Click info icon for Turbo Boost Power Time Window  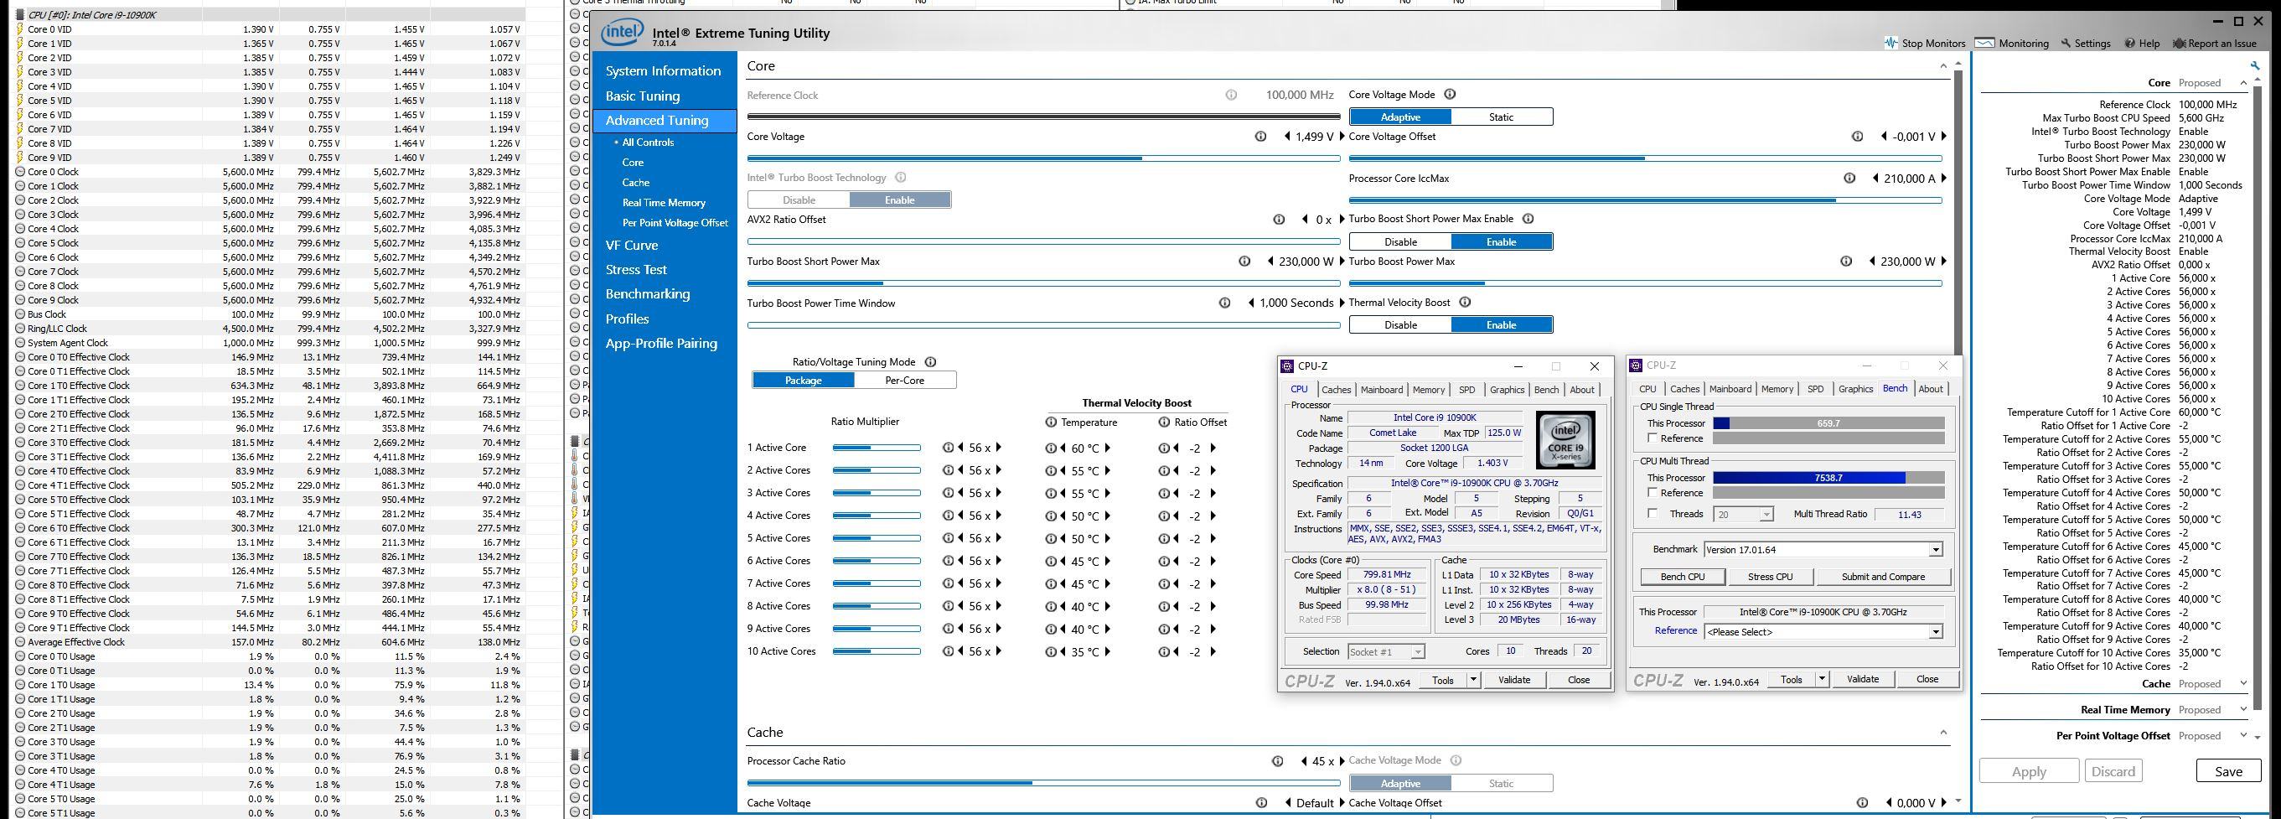click(1224, 303)
